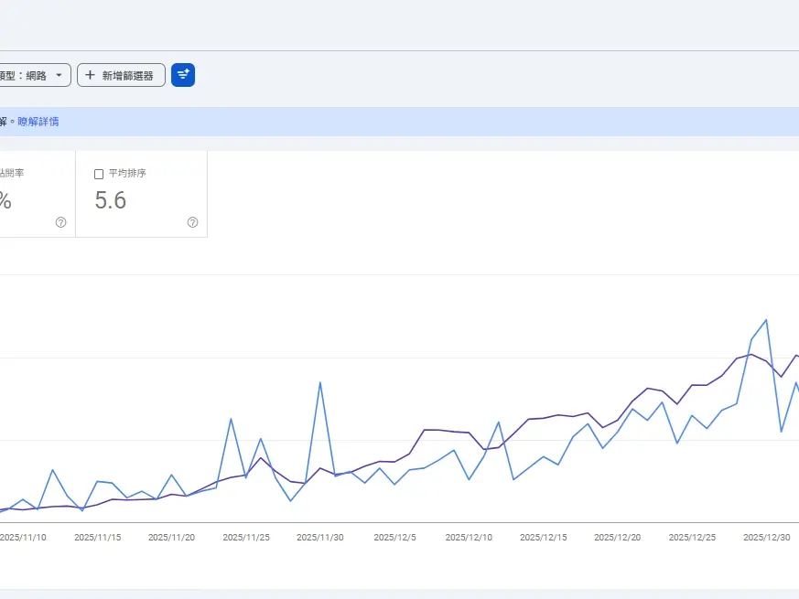Click the help icon on the 平均排序 card
The image size is (799, 599).
(191, 222)
